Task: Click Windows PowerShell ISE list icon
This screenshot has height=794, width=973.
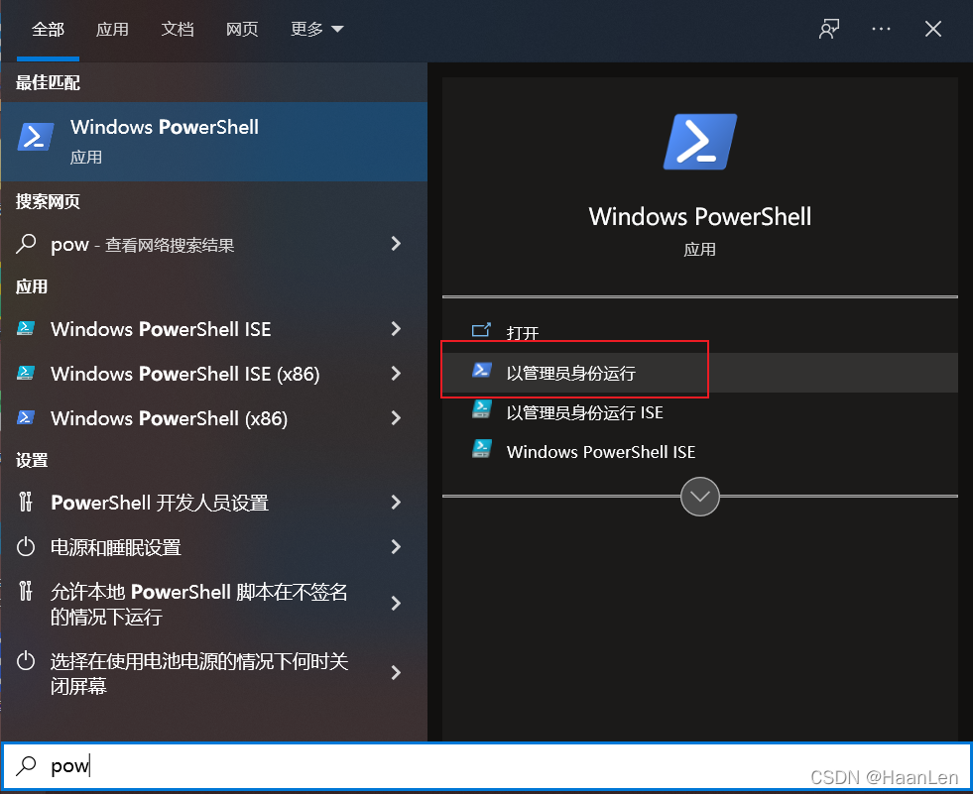Action: tap(26, 328)
